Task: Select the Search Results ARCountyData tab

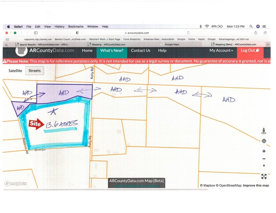Action: (42, 45)
